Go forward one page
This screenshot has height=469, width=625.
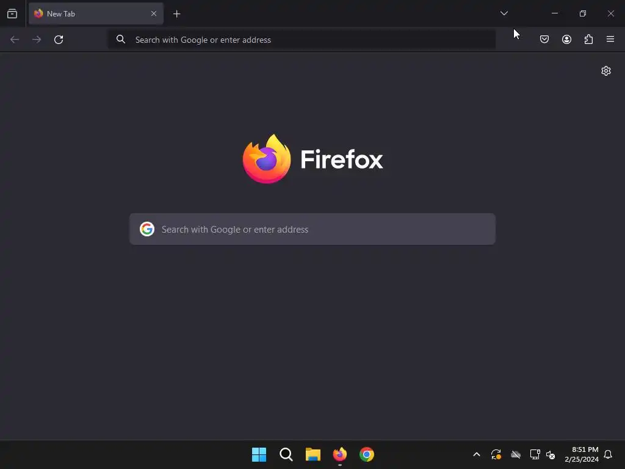click(x=37, y=40)
